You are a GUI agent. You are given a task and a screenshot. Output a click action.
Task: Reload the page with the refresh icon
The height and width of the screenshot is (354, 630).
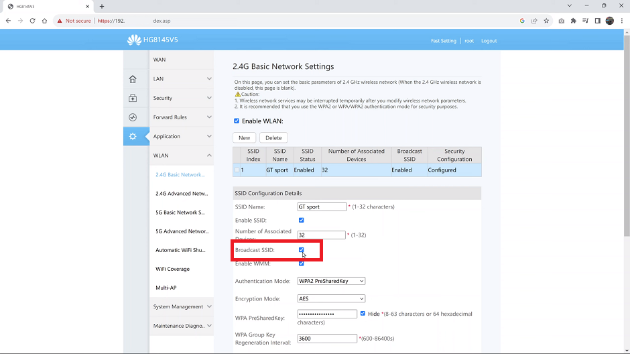point(33,21)
